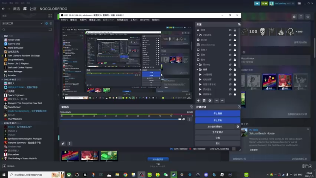Image resolution: width=316 pixels, height=178 pixels.
Task: Toggle lock on the open video folder group
Action: (x=235, y=70)
